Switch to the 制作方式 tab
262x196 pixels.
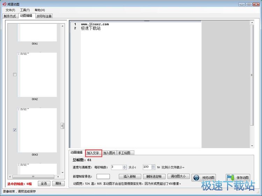click(x=10, y=16)
